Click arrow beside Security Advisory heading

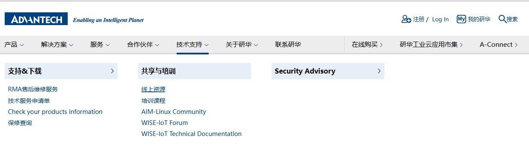coord(379,71)
